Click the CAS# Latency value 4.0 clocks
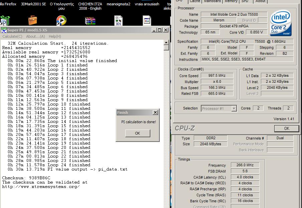Screen dimensions: 302x208 (245, 177)
